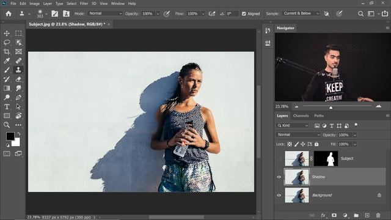This screenshot has width=391, height=220.
Task: Open the Image menu
Action: tap(34, 4)
